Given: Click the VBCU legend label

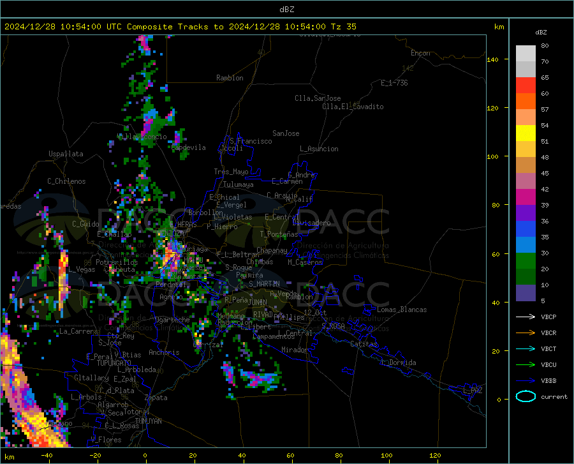Looking at the screenshot, I should tap(548, 365).
